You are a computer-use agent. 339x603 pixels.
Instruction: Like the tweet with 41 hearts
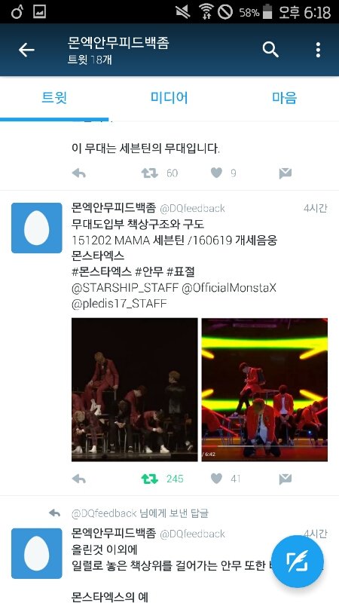tap(216, 479)
